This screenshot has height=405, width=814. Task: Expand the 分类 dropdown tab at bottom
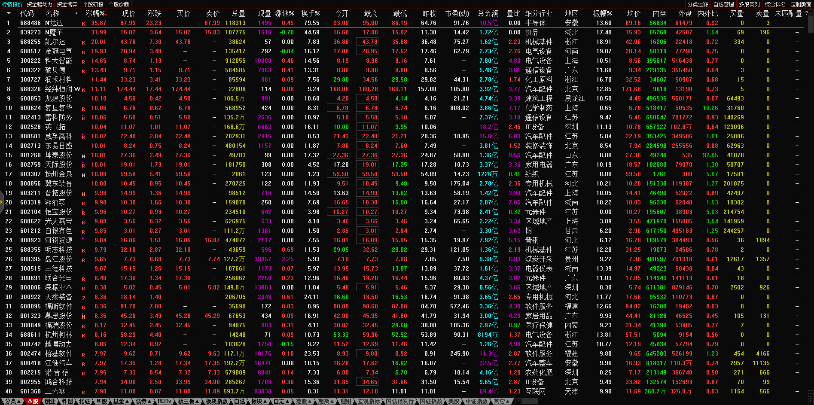(x=12, y=401)
